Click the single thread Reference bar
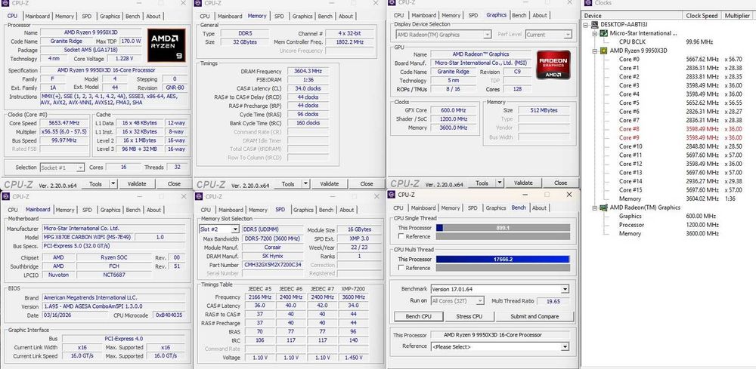Screen dimensions: 756x369 click(x=503, y=237)
